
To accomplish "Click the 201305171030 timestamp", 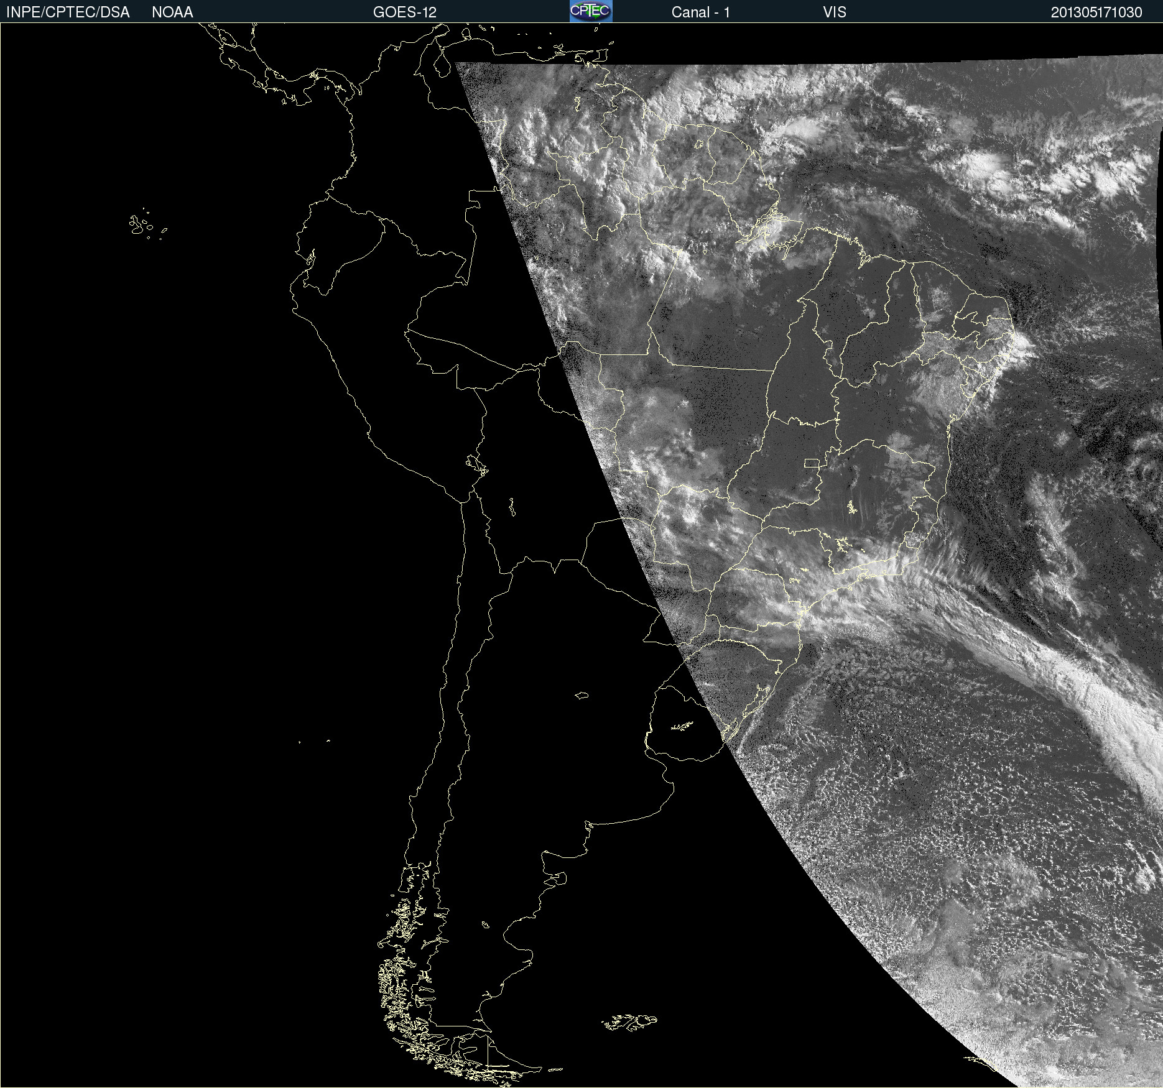I will point(1096,12).
